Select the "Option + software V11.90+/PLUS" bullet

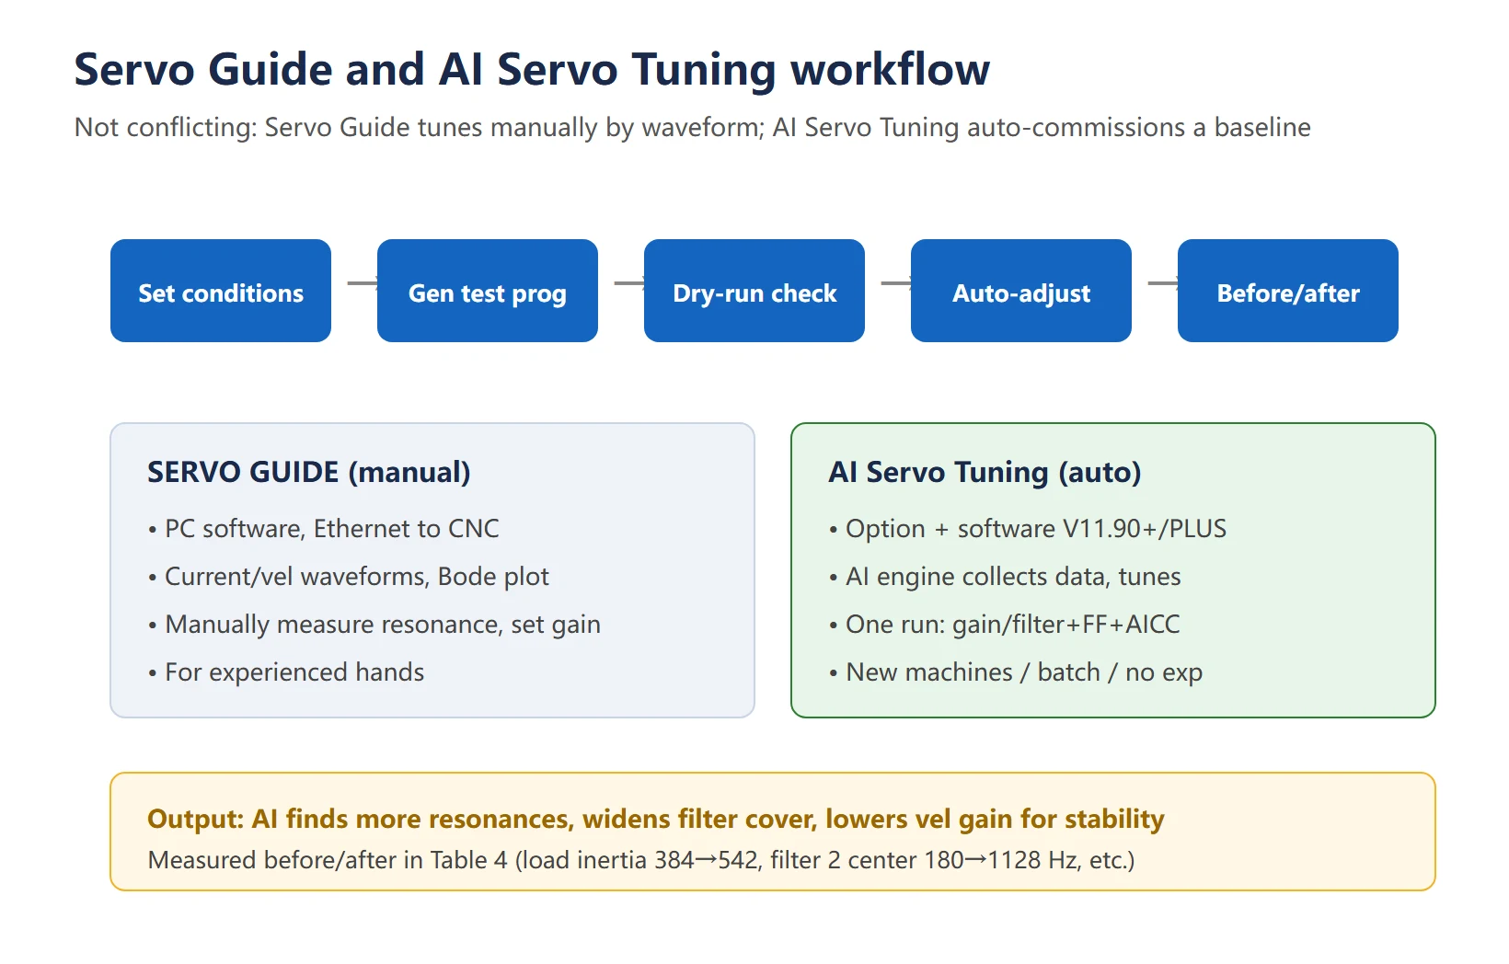[x=1027, y=528]
